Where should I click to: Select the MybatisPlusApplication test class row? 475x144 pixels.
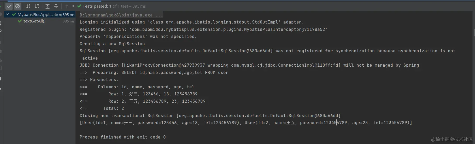(39, 15)
